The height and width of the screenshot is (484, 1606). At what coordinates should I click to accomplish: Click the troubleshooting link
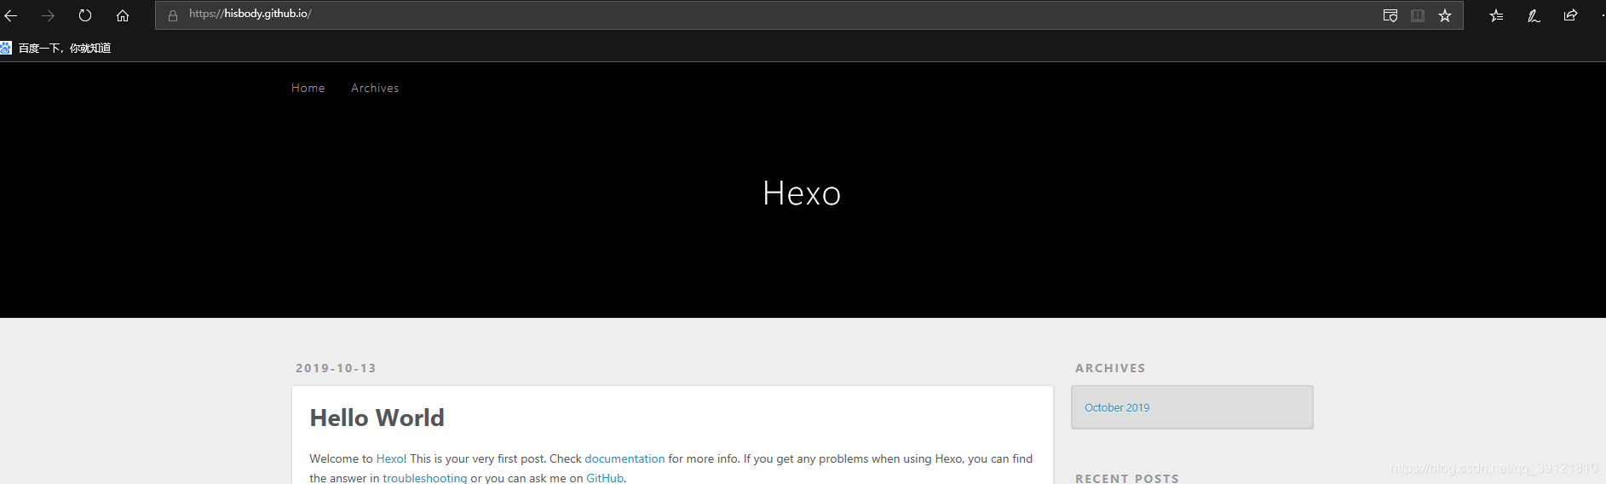click(424, 478)
